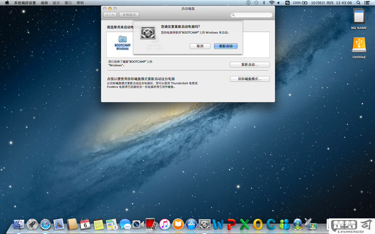Open the 帮助 menu

click(80, 3)
